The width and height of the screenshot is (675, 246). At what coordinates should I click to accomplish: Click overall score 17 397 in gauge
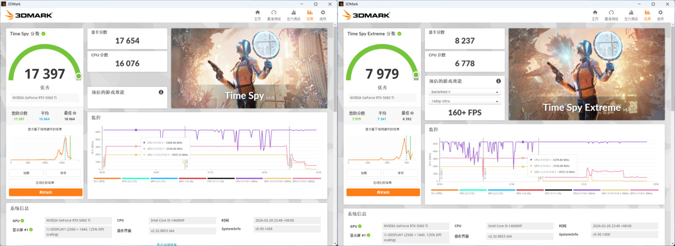point(45,74)
